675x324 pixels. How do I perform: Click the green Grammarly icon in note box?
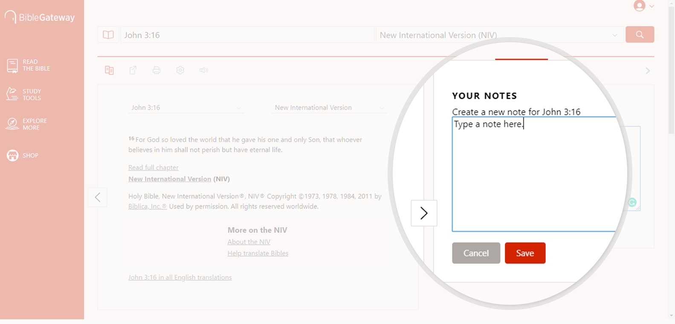(632, 202)
